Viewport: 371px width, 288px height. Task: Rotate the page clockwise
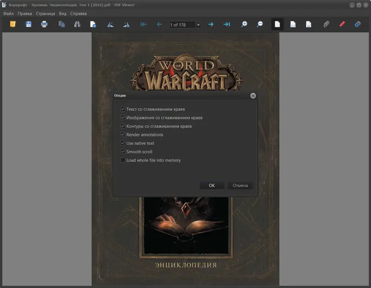(126, 24)
